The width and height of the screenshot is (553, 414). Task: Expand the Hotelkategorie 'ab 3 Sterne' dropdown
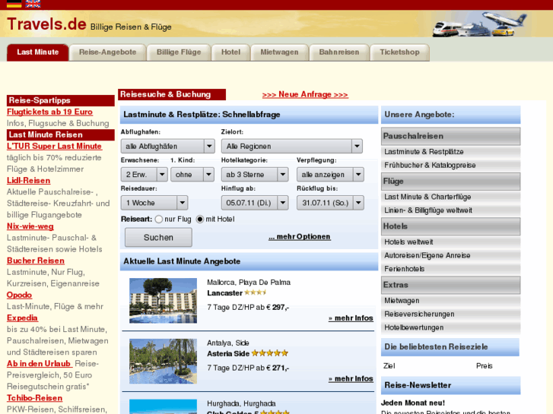click(255, 175)
